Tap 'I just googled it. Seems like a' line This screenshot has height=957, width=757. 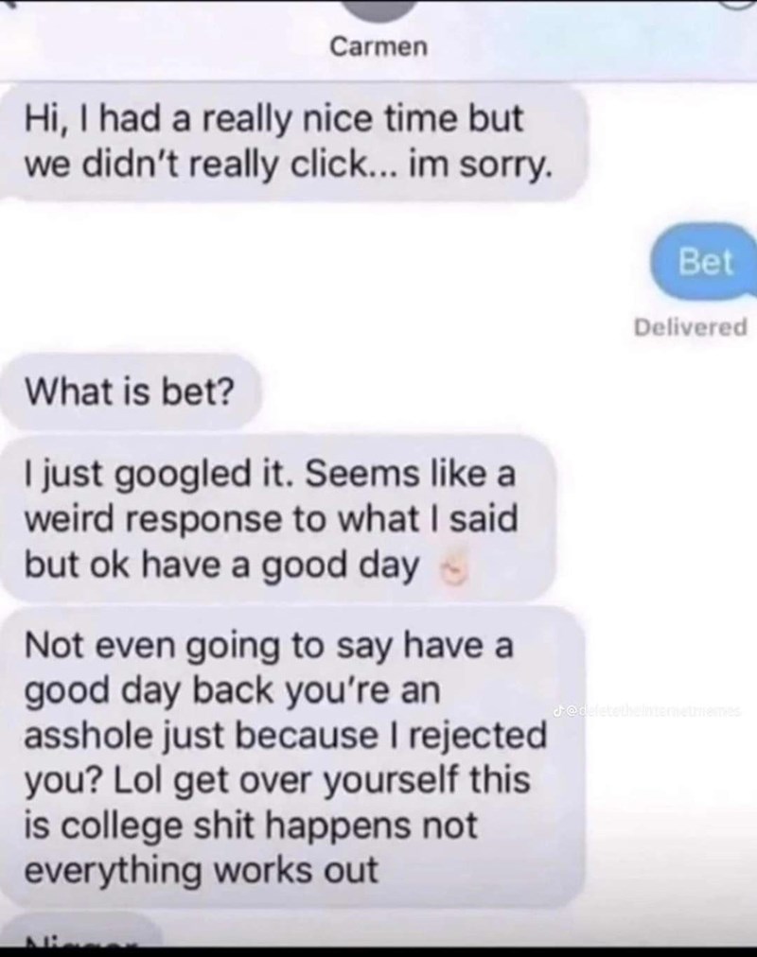click(x=270, y=474)
